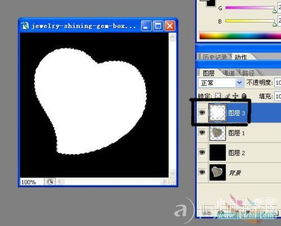Click the rainbow color spectrum bar
281x226 pixels.
pos(240,35)
